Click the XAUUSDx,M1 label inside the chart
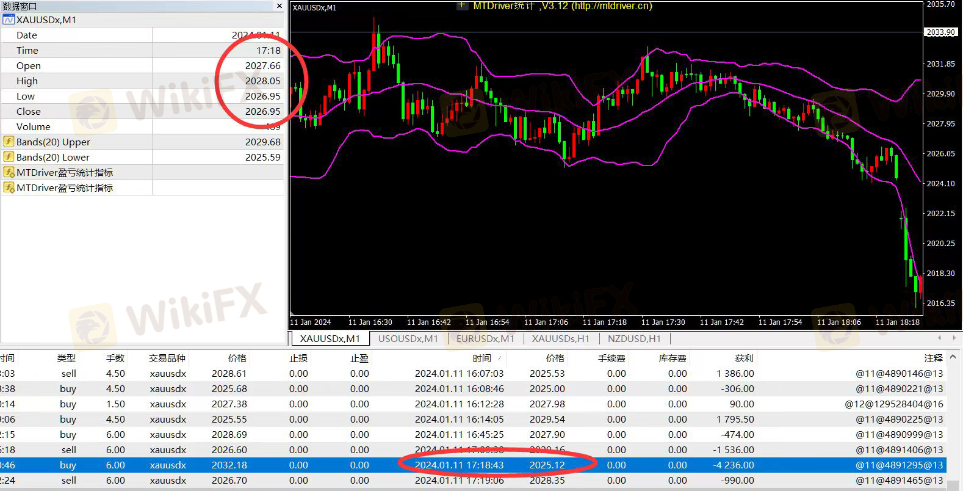The image size is (963, 491). click(314, 8)
